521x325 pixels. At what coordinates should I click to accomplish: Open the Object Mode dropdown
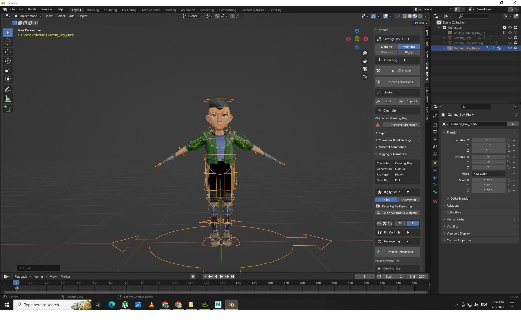pyautogui.click(x=28, y=16)
